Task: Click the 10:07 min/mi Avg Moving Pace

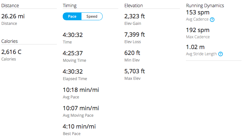Action: coord(80,108)
